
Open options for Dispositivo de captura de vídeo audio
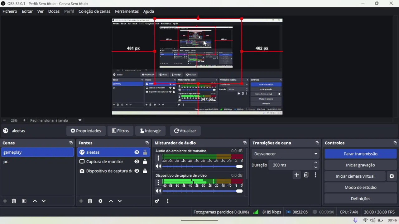pos(158,183)
